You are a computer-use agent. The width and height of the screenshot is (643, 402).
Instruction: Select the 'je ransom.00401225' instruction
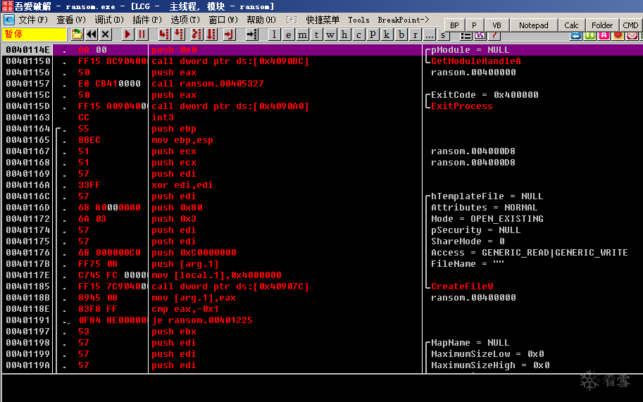click(x=201, y=320)
